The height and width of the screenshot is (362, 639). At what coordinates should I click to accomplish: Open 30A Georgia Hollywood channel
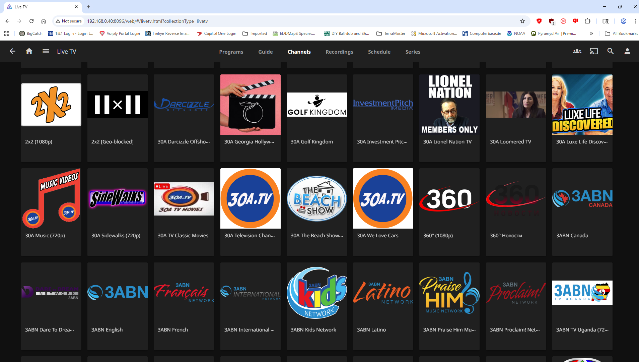[x=251, y=118]
